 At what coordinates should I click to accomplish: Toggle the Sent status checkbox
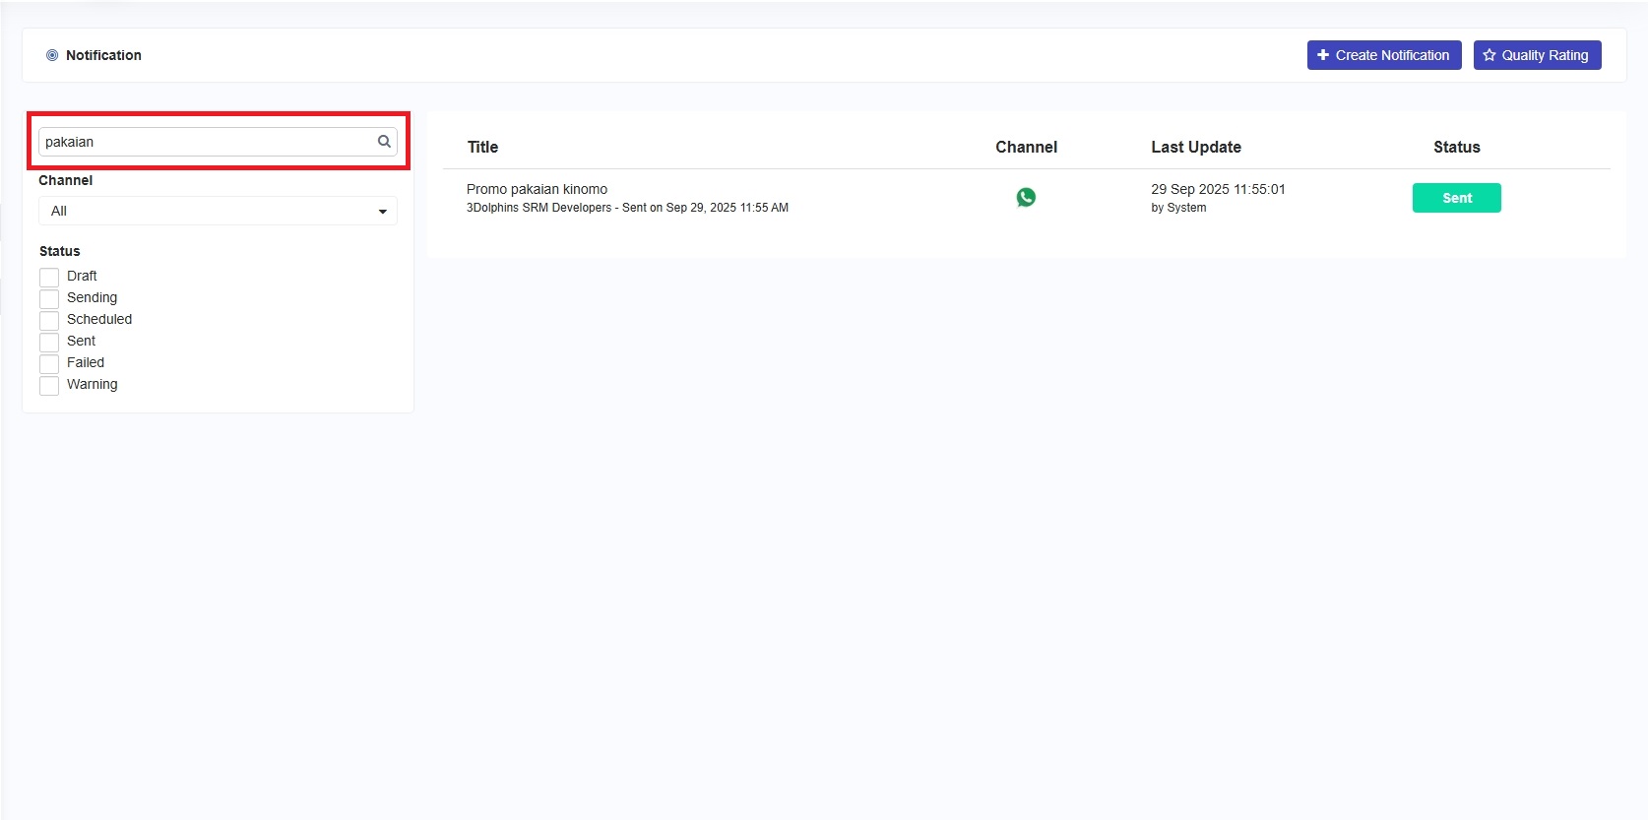click(x=49, y=342)
